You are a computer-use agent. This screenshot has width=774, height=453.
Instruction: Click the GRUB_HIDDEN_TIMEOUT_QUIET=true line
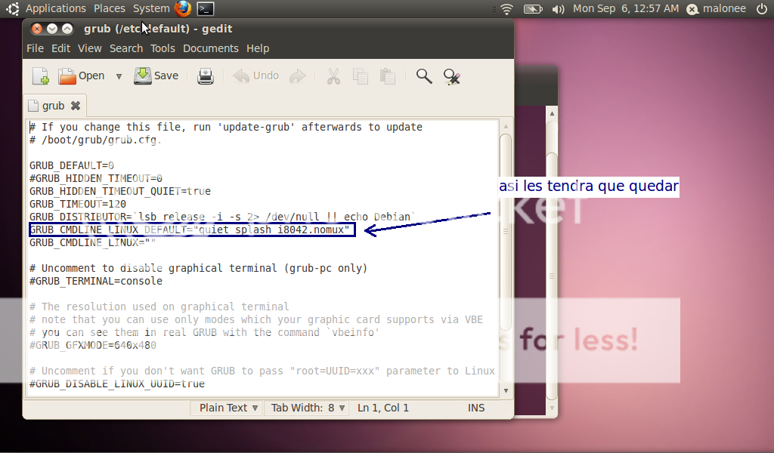point(120,191)
